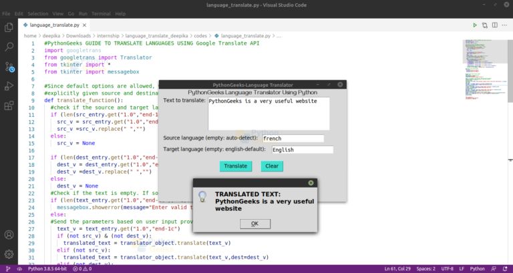Viewport: 513px width, 273px height.
Task: Open the Manage gear icon
Action: tap(9, 254)
